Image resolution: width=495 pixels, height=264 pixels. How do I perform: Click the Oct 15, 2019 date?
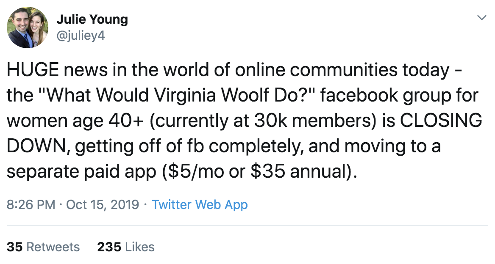tap(103, 204)
